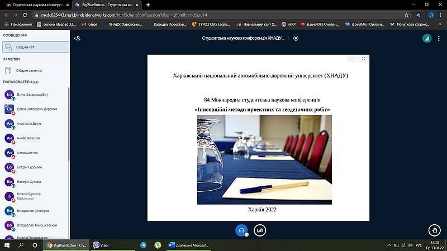Open the connection status signal icon
Image resolution: width=447 pixels, height=251 pixels.
pyautogui.click(x=427, y=38)
